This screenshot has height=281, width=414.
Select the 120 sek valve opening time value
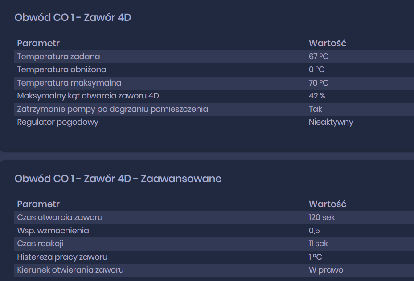click(x=322, y=217)
